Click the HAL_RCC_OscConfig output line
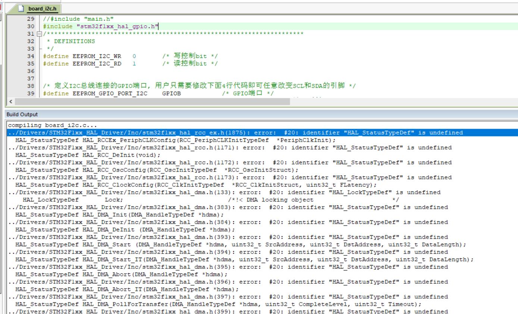Screen dimensions: 518x314 click(157, 170)
